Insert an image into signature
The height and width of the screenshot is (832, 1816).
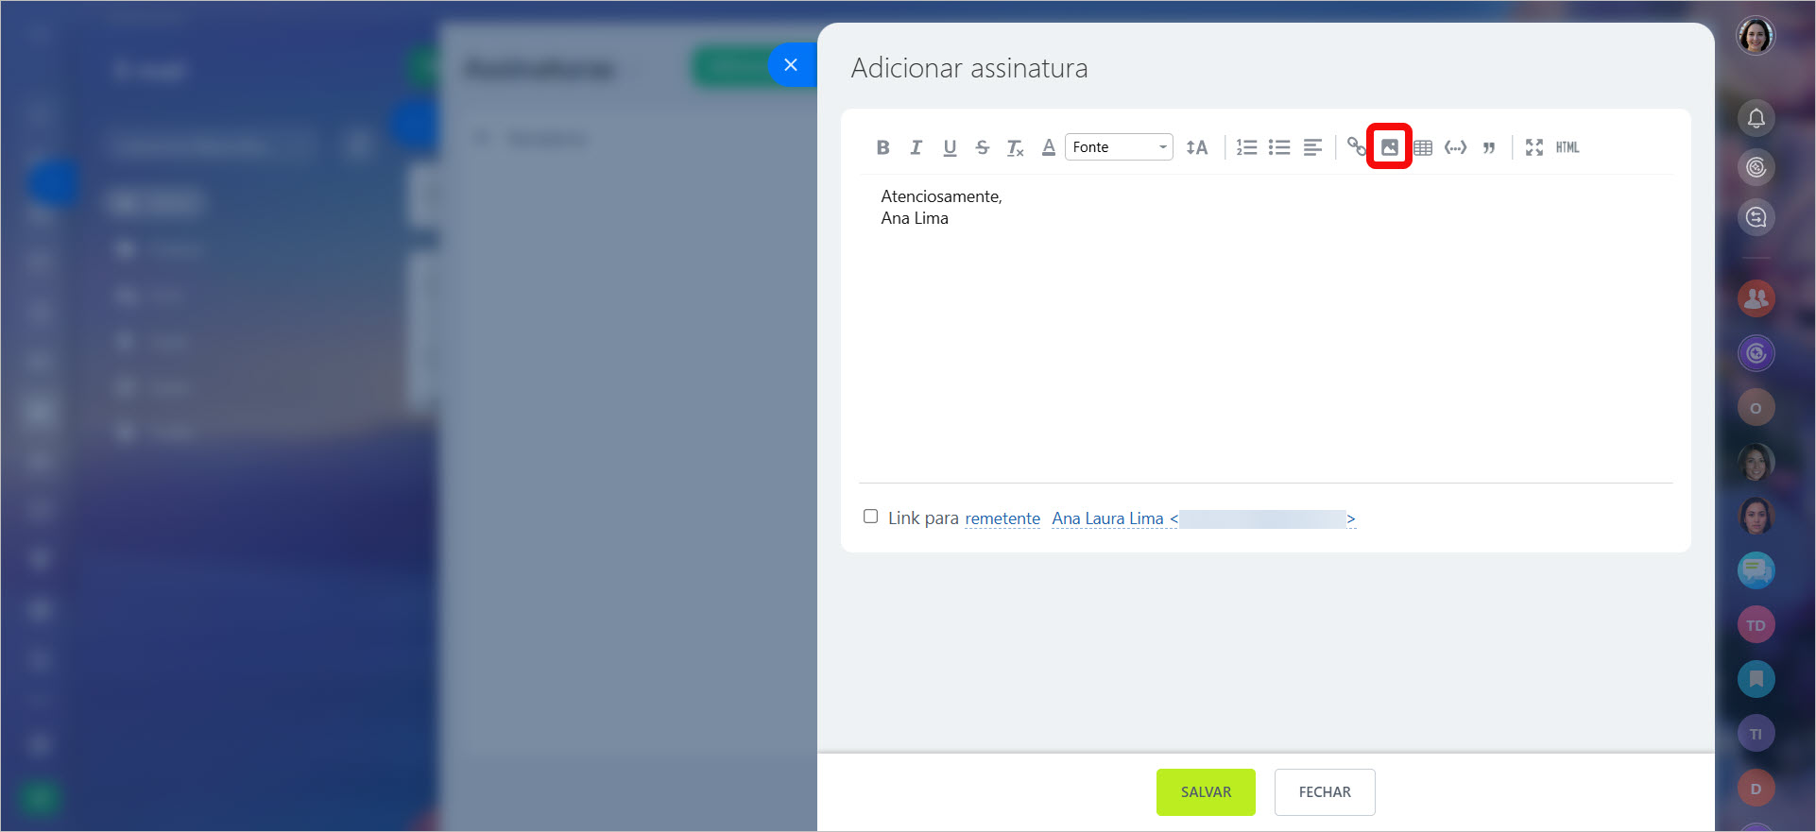click(1390, 147)
